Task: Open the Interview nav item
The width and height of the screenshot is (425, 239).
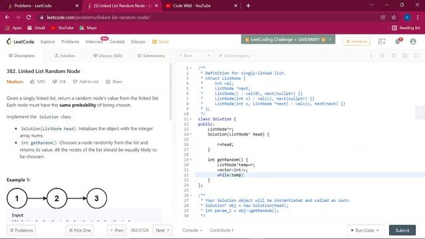Action: 94,41
